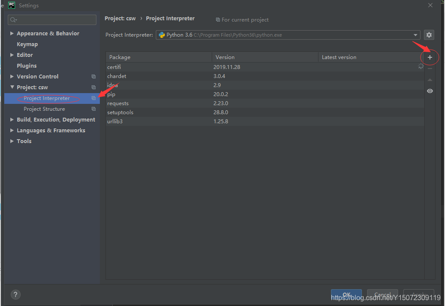Focus the settings search field
Screen dimensions: 445x306
coord(52,19)
